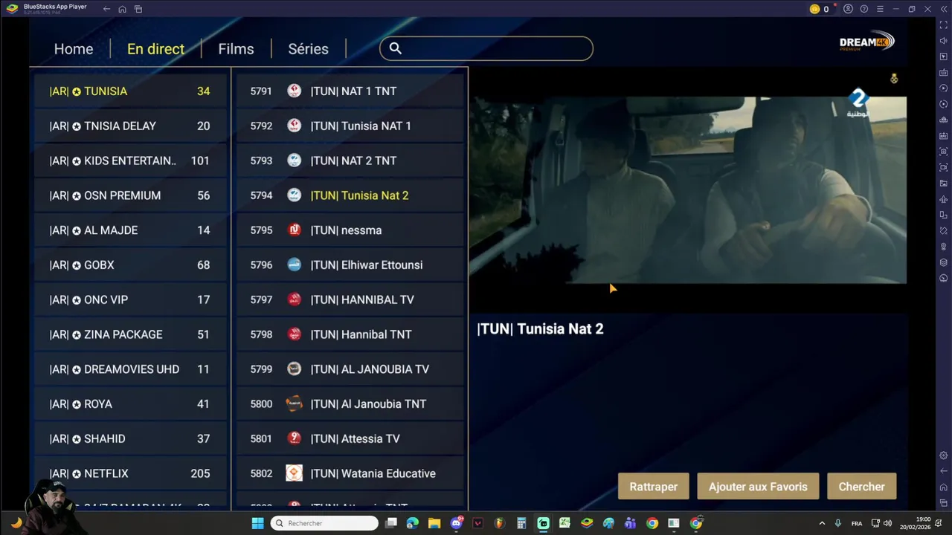Open Google Chrome from the taskbar
Viewport: 952px width, 535px height.
(x=652, y=523)
